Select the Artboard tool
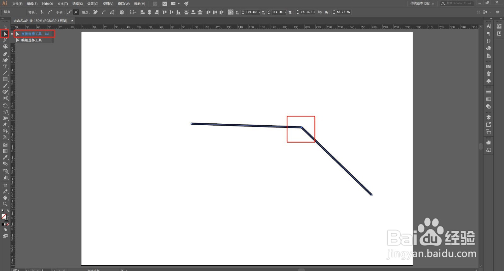Viewport: 504px width, 271px height. point(5,185)
